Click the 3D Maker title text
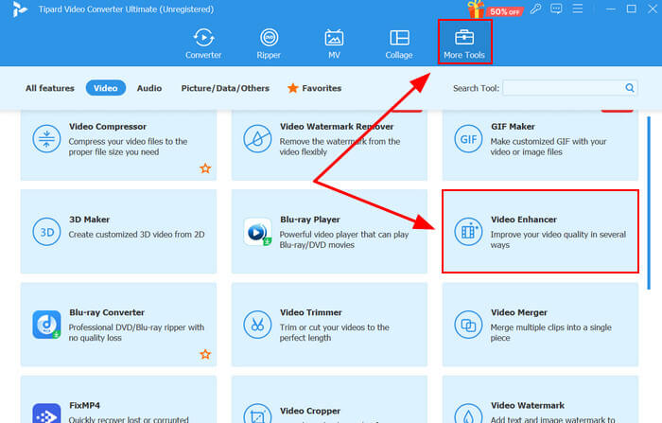This screenshot has width=662, height=423. point(89,220)
